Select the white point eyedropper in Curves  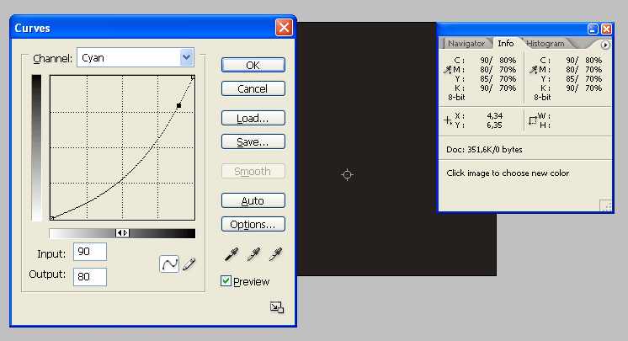point(275,254)
